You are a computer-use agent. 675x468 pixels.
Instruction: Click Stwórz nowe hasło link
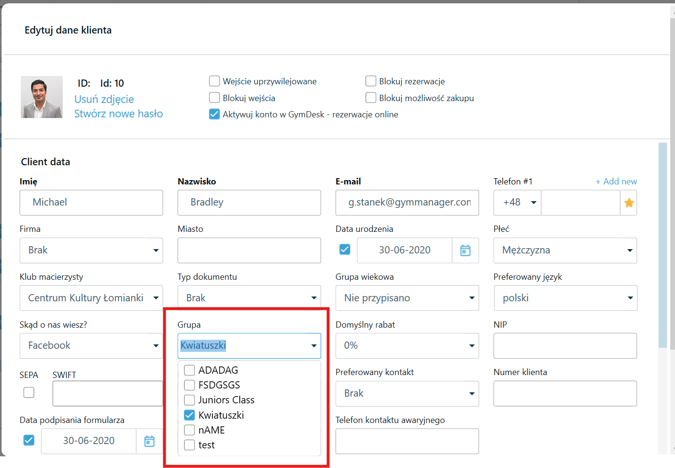click(118, 114)
